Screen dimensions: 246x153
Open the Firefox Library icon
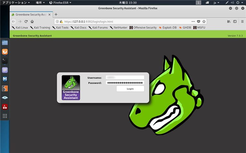(x=229, y=22)
